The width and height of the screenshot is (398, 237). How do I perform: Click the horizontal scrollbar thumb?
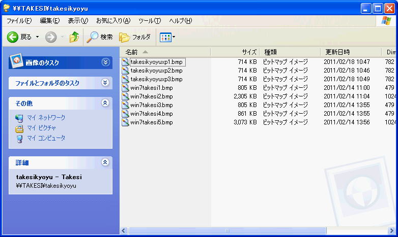(227, 231)
